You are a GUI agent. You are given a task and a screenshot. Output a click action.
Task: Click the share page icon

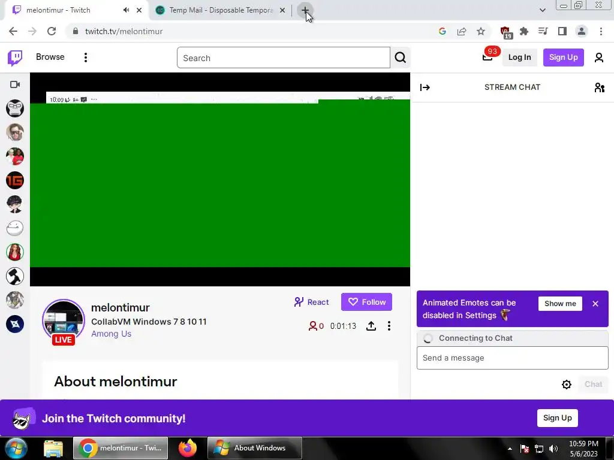click(462, 31)
